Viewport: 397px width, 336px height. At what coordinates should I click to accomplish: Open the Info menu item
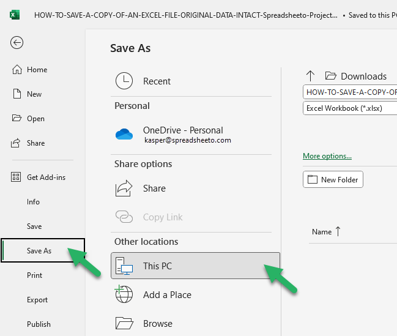33,202
